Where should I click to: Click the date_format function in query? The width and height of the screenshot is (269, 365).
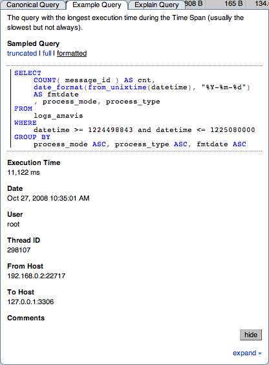point(58,87)
